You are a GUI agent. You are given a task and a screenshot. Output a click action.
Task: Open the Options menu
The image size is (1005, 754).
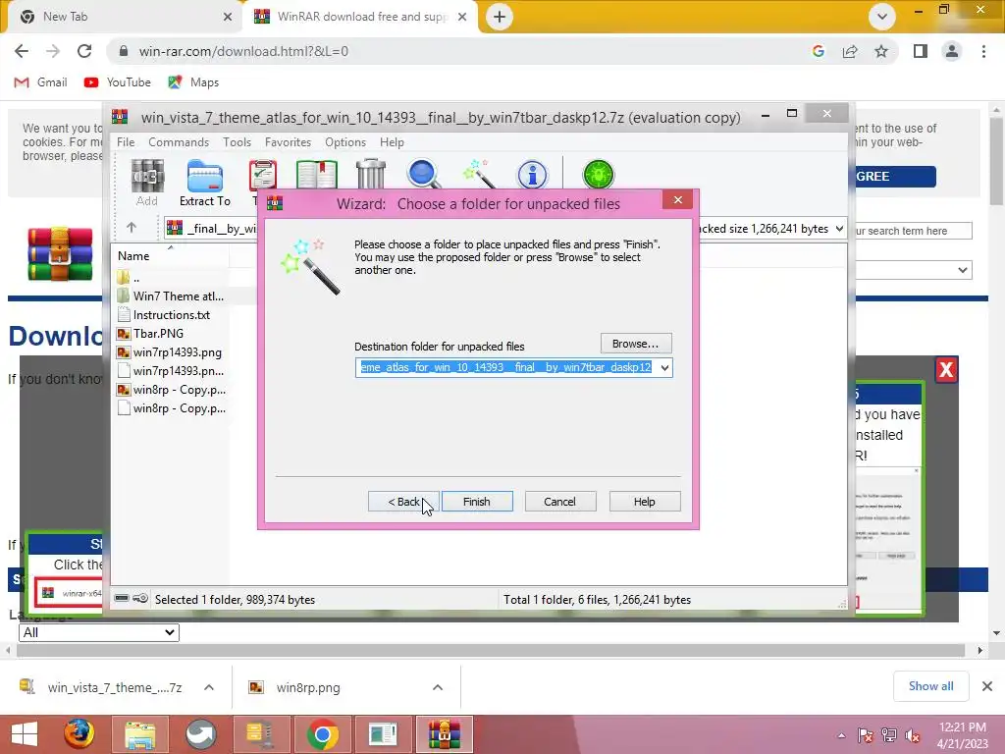(x=345, y=142)
